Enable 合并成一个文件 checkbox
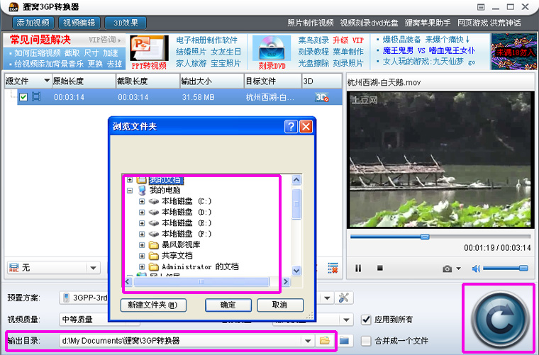 coord(366,341)
